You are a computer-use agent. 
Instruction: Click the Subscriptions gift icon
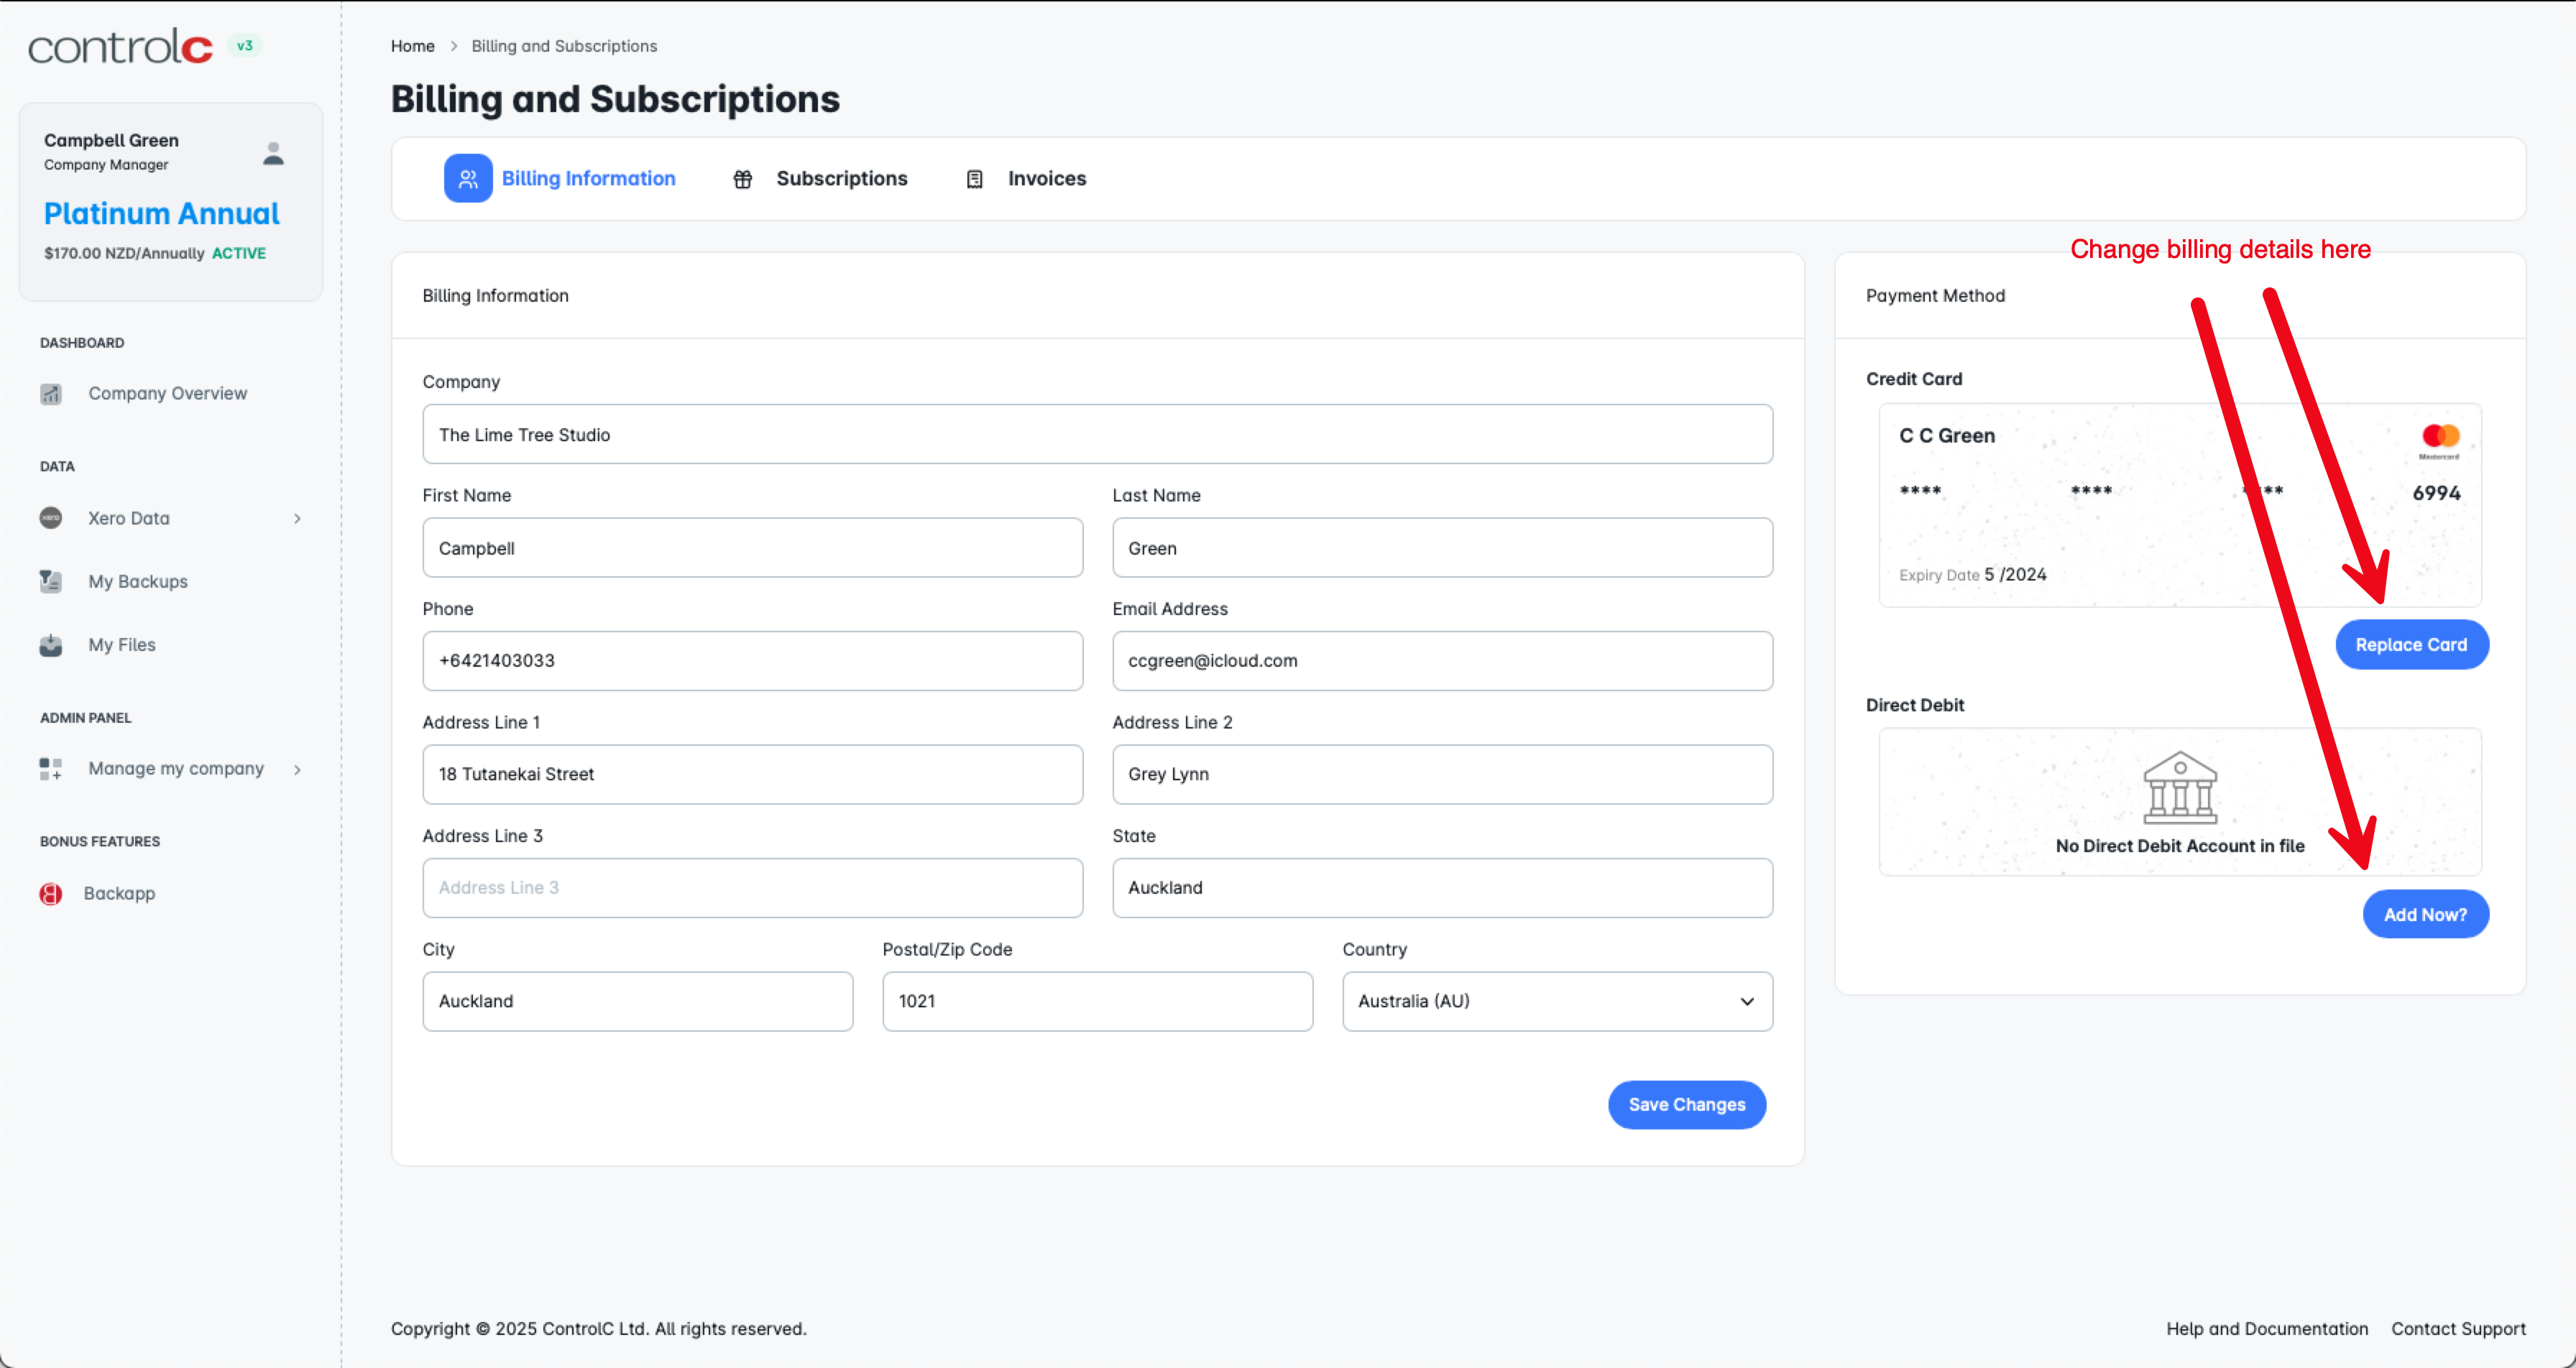click(742, 179)
